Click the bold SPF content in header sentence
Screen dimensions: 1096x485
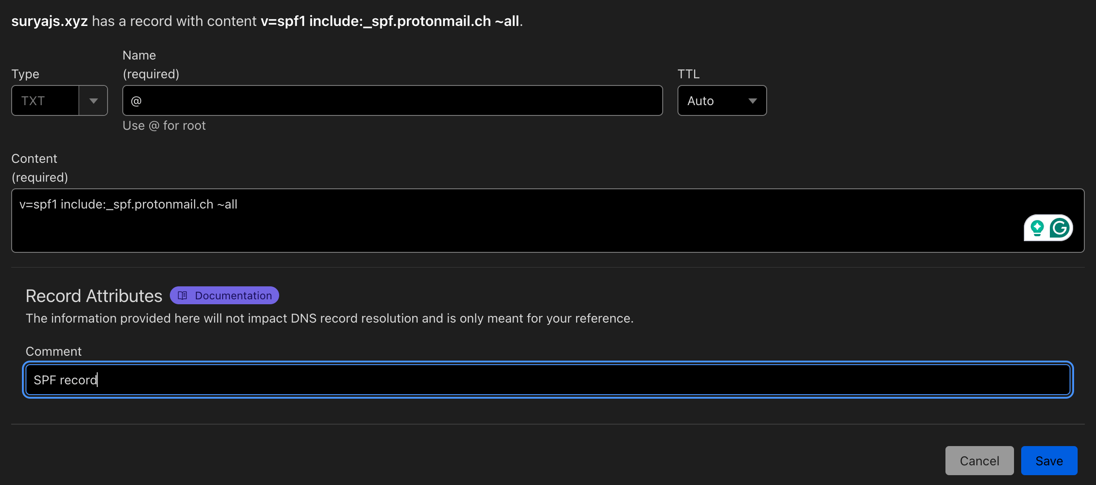click(x=390, y=21)
